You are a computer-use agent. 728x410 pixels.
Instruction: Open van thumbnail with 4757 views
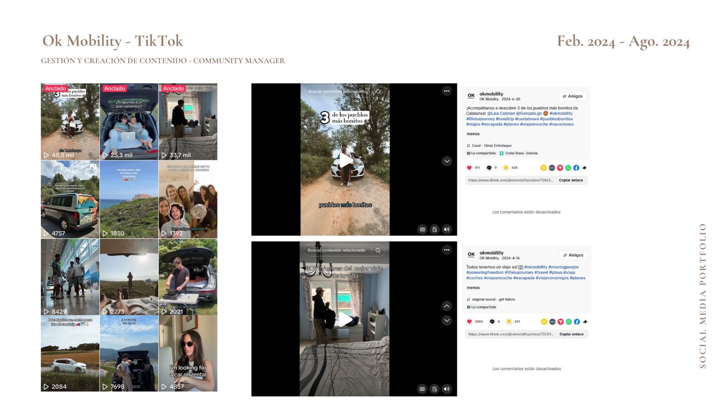[x=70, y=200]
